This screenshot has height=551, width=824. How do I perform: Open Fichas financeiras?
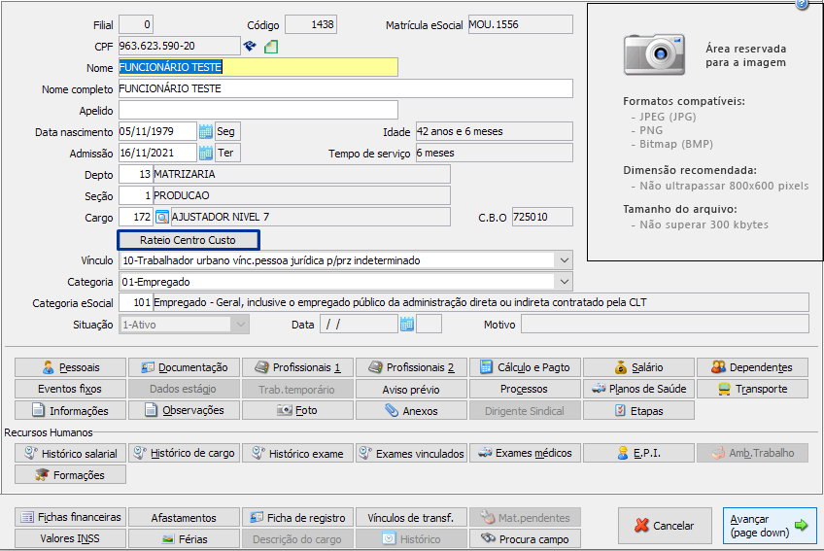70,517
